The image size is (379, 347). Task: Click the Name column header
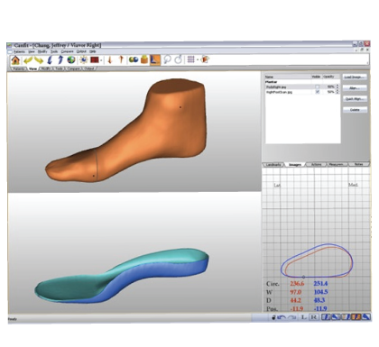pos(288,77)
